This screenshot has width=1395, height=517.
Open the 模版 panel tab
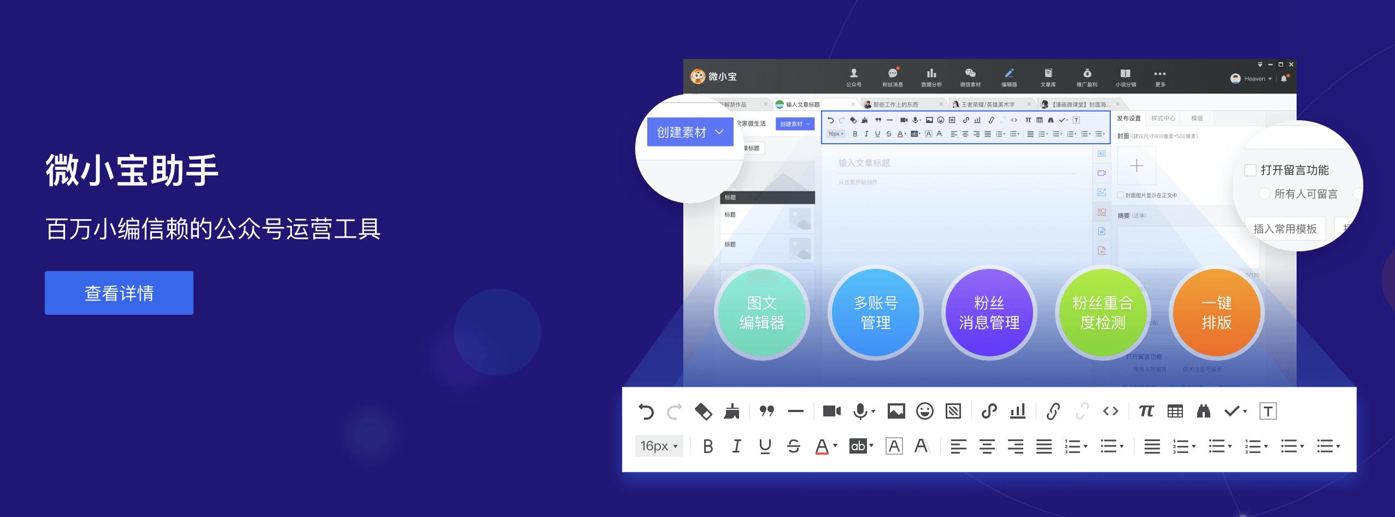(x=1197, y=119)
